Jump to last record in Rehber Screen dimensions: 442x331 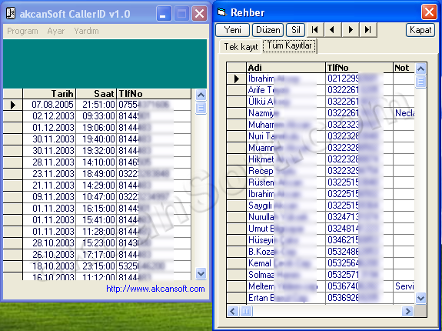pos(368,29)
